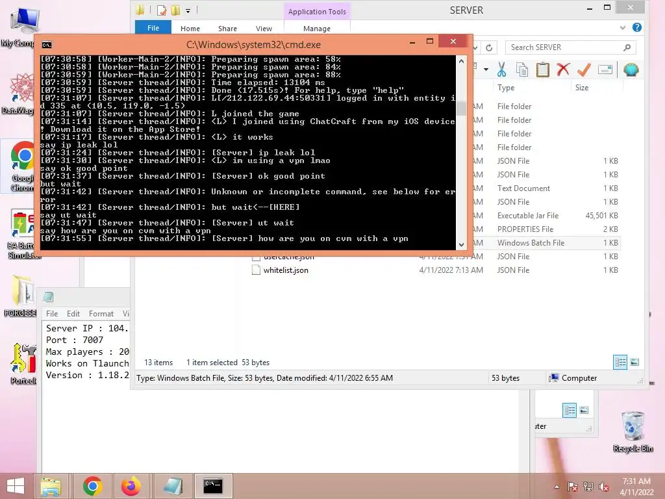Screen dimensions: 665x499
Task: Open Chrome from the taskbar
Action: click(x=92, y=486)
